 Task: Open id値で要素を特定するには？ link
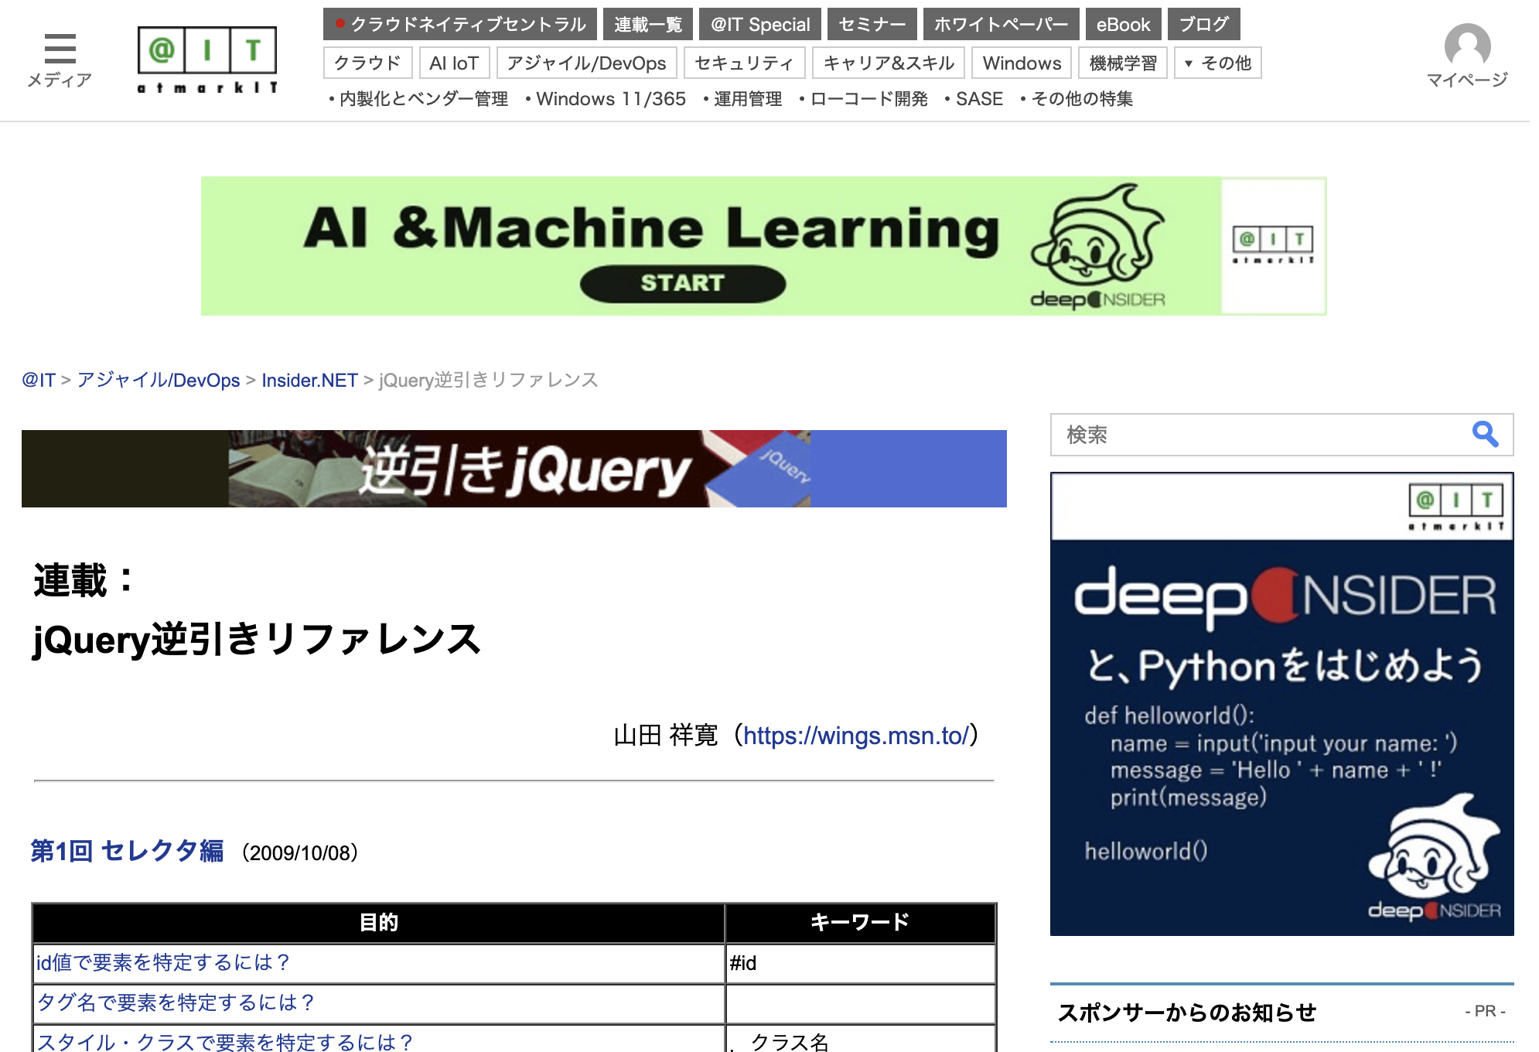point(162,962)
